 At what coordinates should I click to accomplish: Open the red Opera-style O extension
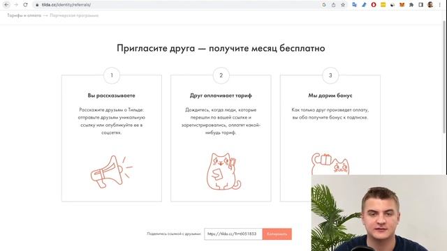(374, 5)
